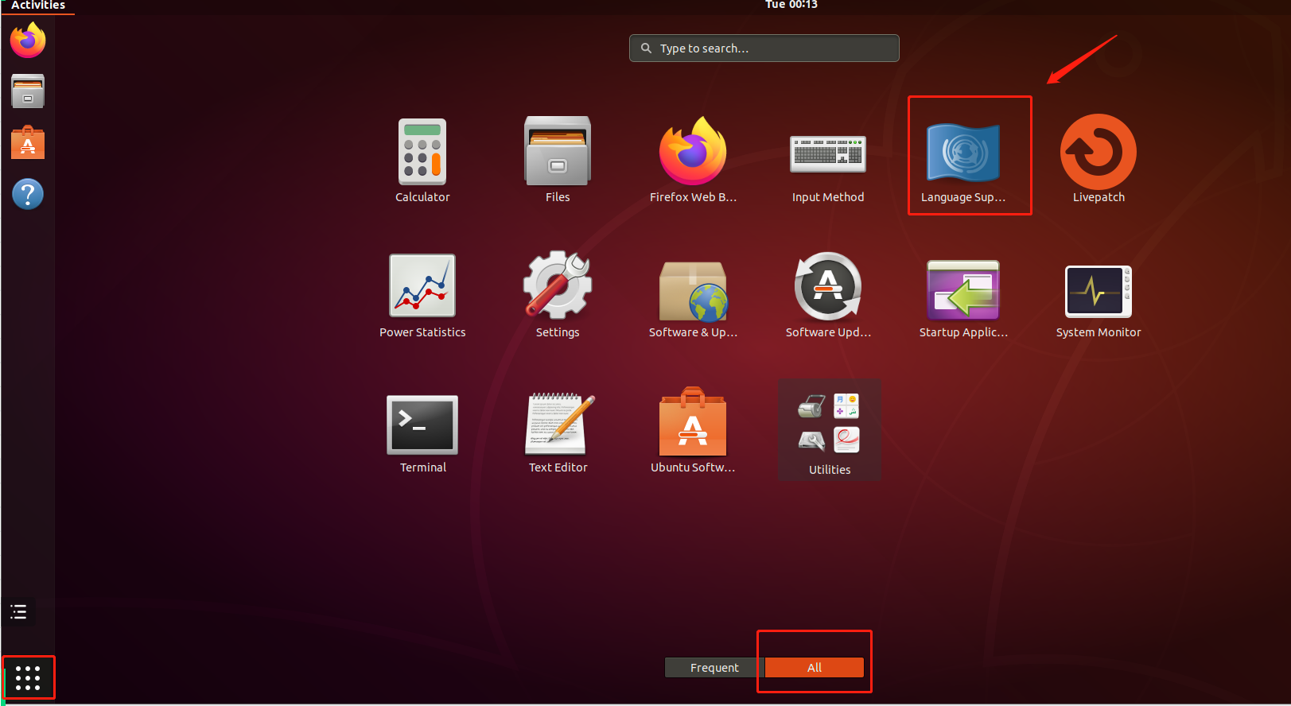
Task: Click the clock showing Tue 00:13
Action: (x=791, y=5)
